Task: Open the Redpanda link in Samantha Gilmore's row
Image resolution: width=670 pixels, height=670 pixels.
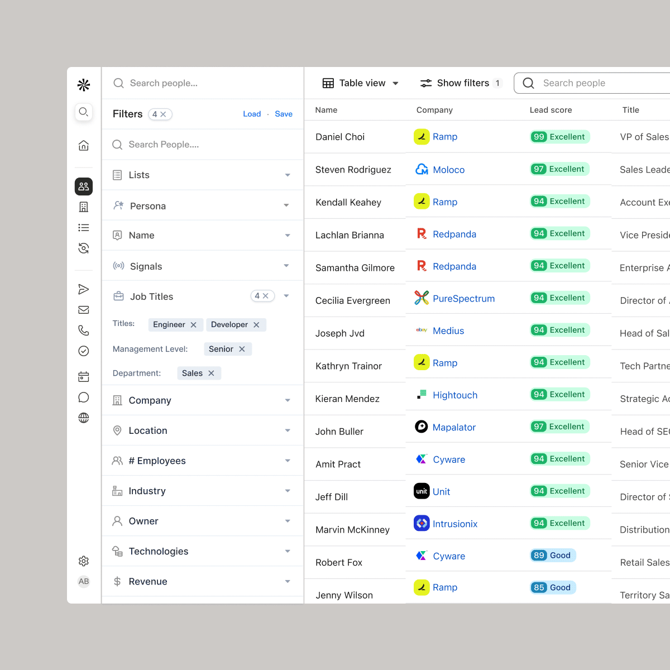Action: [454, 266]
